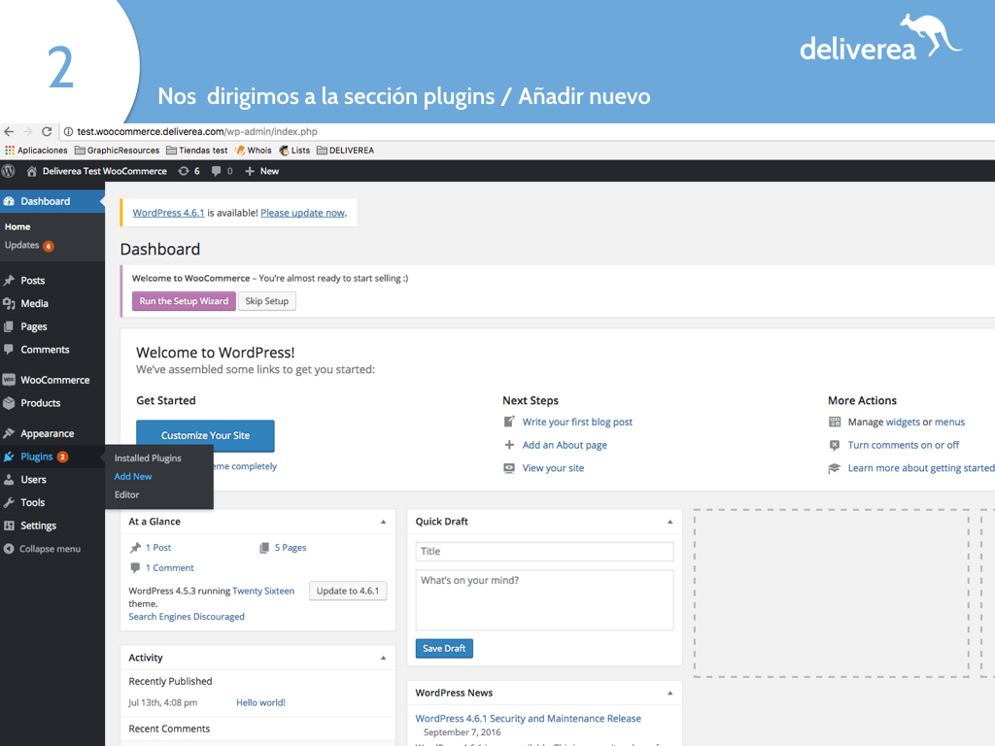The height and width of the screenshot is (746, 995).
Task: Click the What's on your mind text area
Action: [544, 600]
